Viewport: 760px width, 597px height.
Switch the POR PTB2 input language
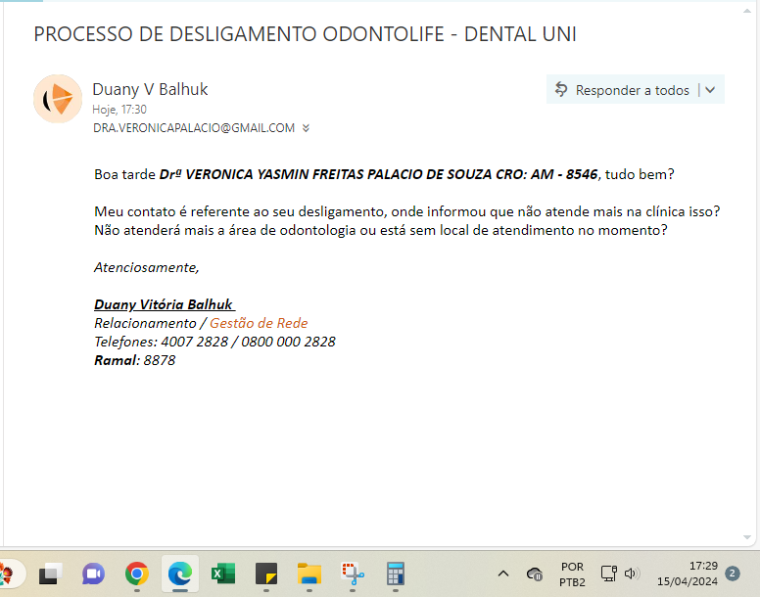(x=572, y=574)
